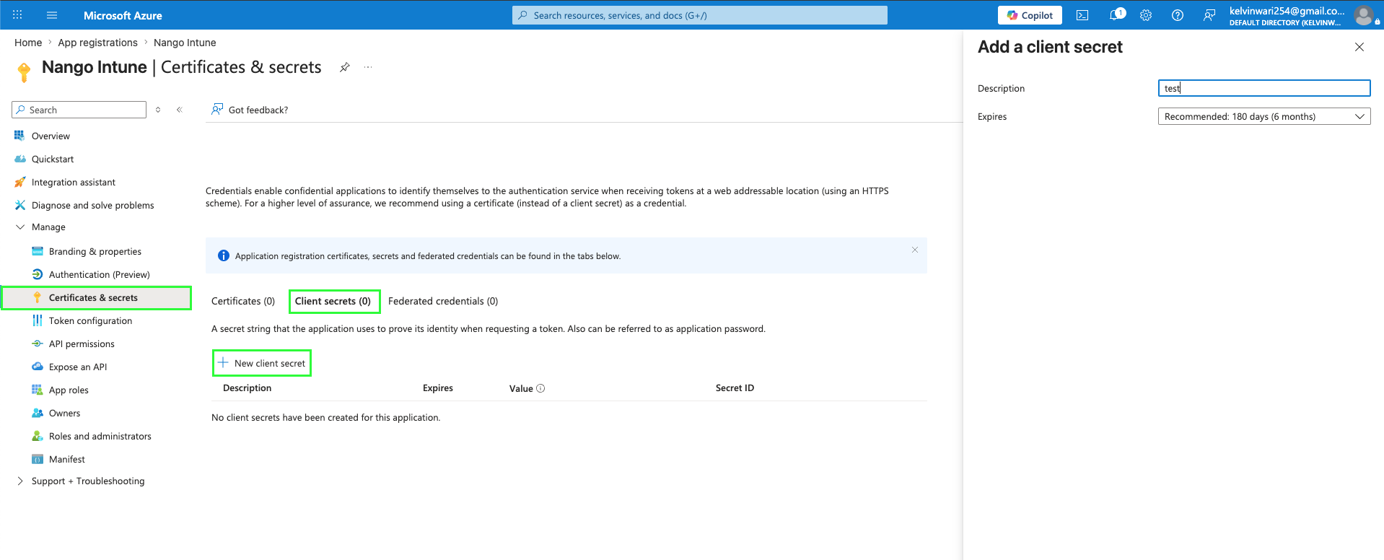Open the hamburger portal menu
1384x560 pixels.
tap(52, 15)
